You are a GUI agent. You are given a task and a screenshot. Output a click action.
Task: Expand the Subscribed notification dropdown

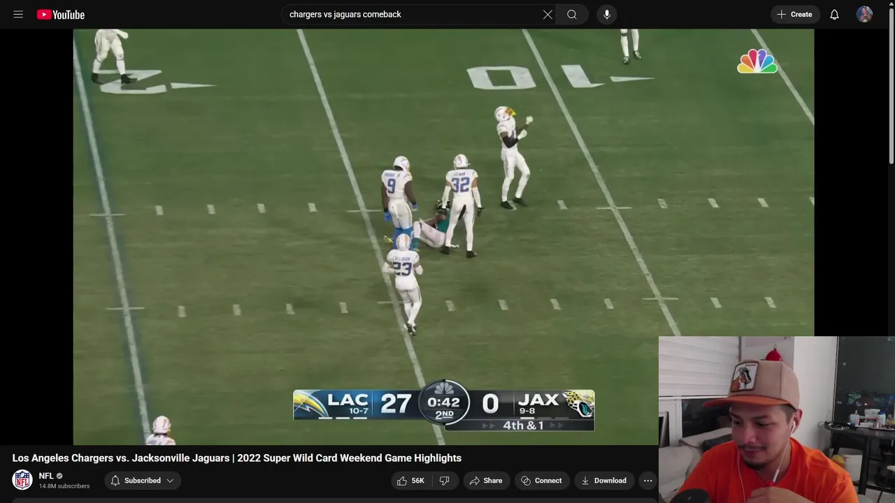(x=143, y=481)
